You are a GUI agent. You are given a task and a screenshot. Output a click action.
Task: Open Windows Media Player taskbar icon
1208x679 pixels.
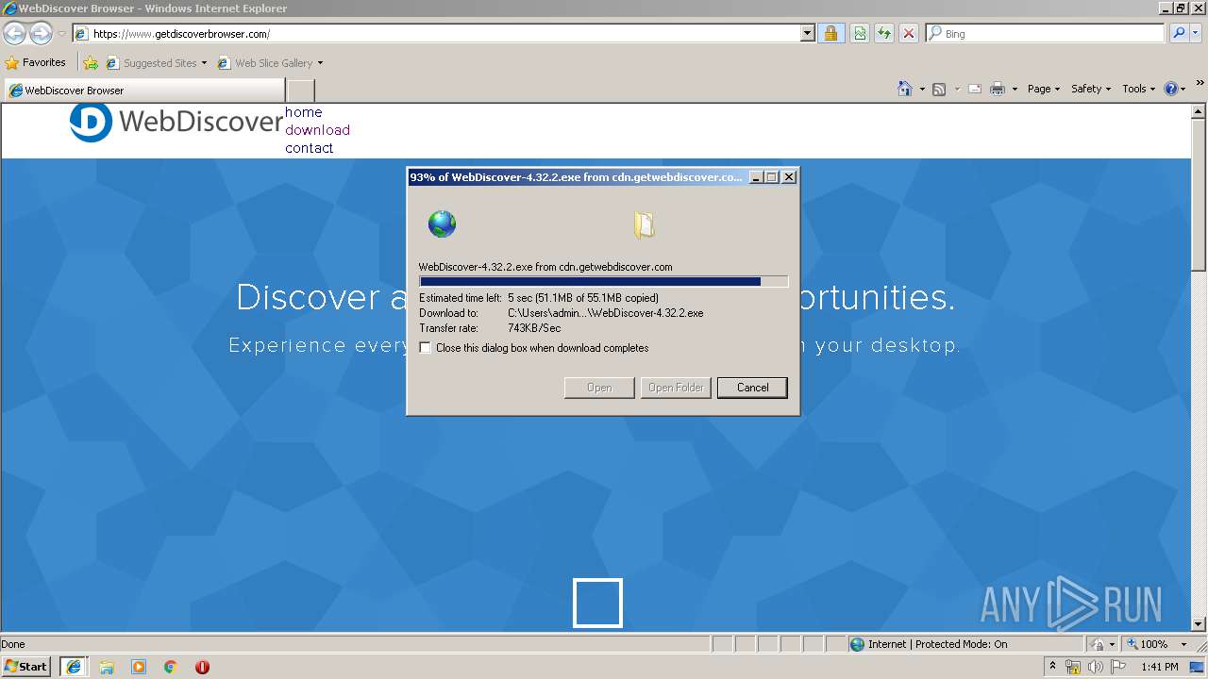(x=139, y=667)
